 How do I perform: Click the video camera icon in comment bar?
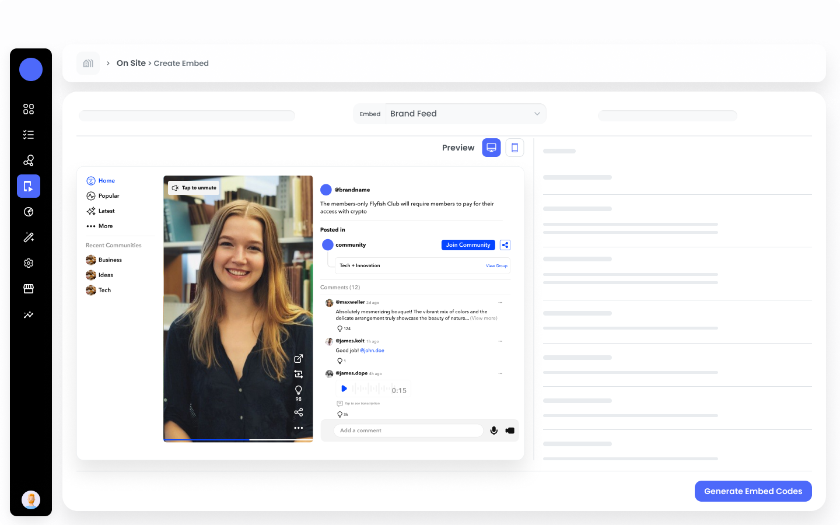coord(510,430)
